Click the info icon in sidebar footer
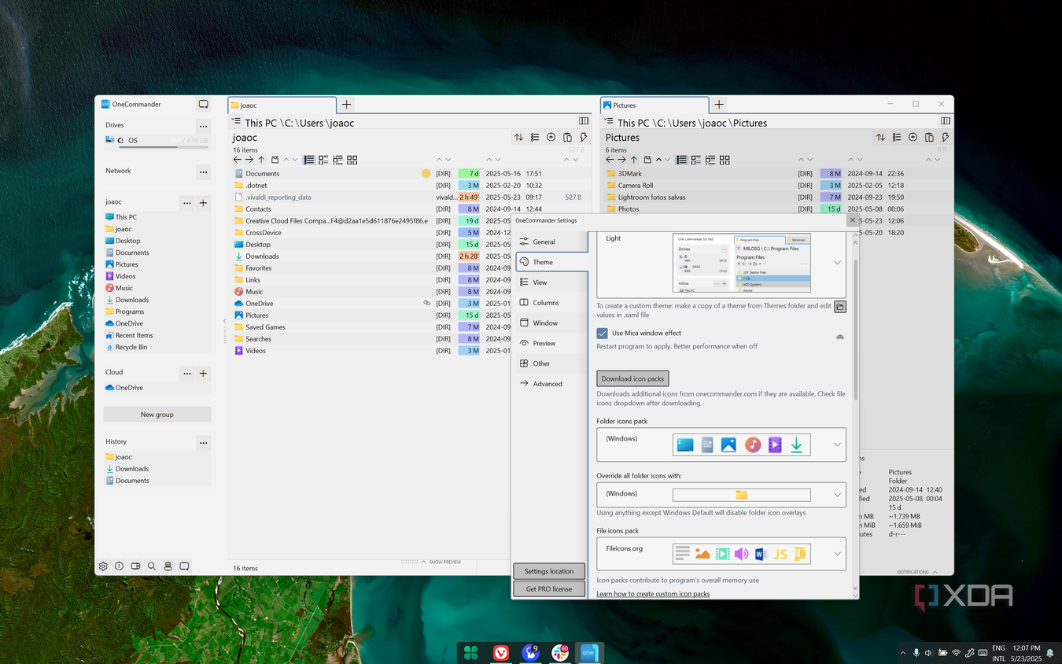 (x=119, y=566)
